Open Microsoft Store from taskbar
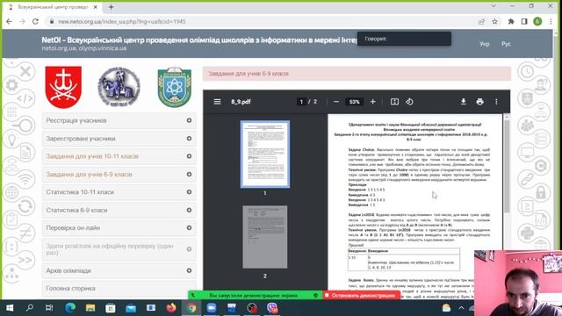The width and height of the screenshot is (562, 316). (x=111, y=308)
